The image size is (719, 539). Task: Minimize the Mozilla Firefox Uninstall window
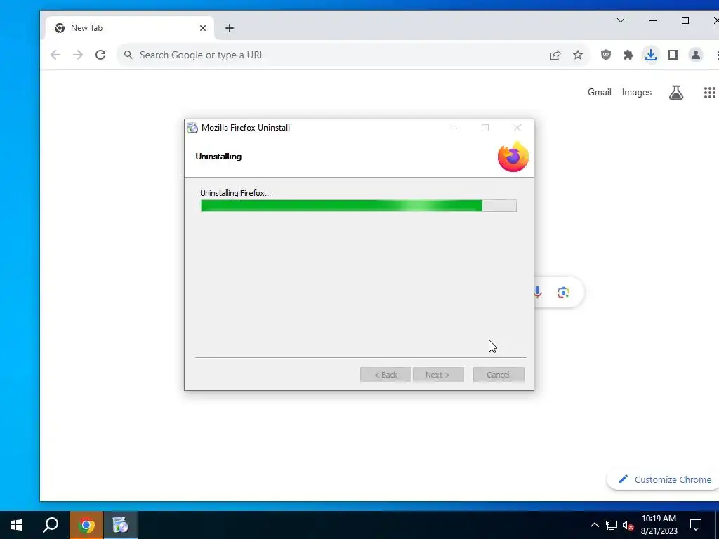click(x=454, y=128)
